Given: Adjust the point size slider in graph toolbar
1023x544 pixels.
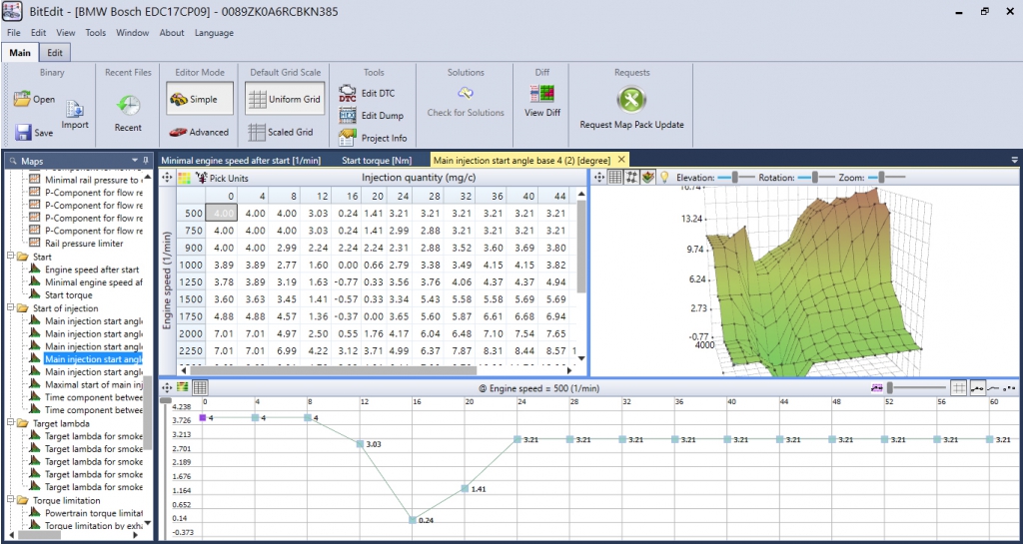Looking at the screenshot, I should click(x=916, y=387).
